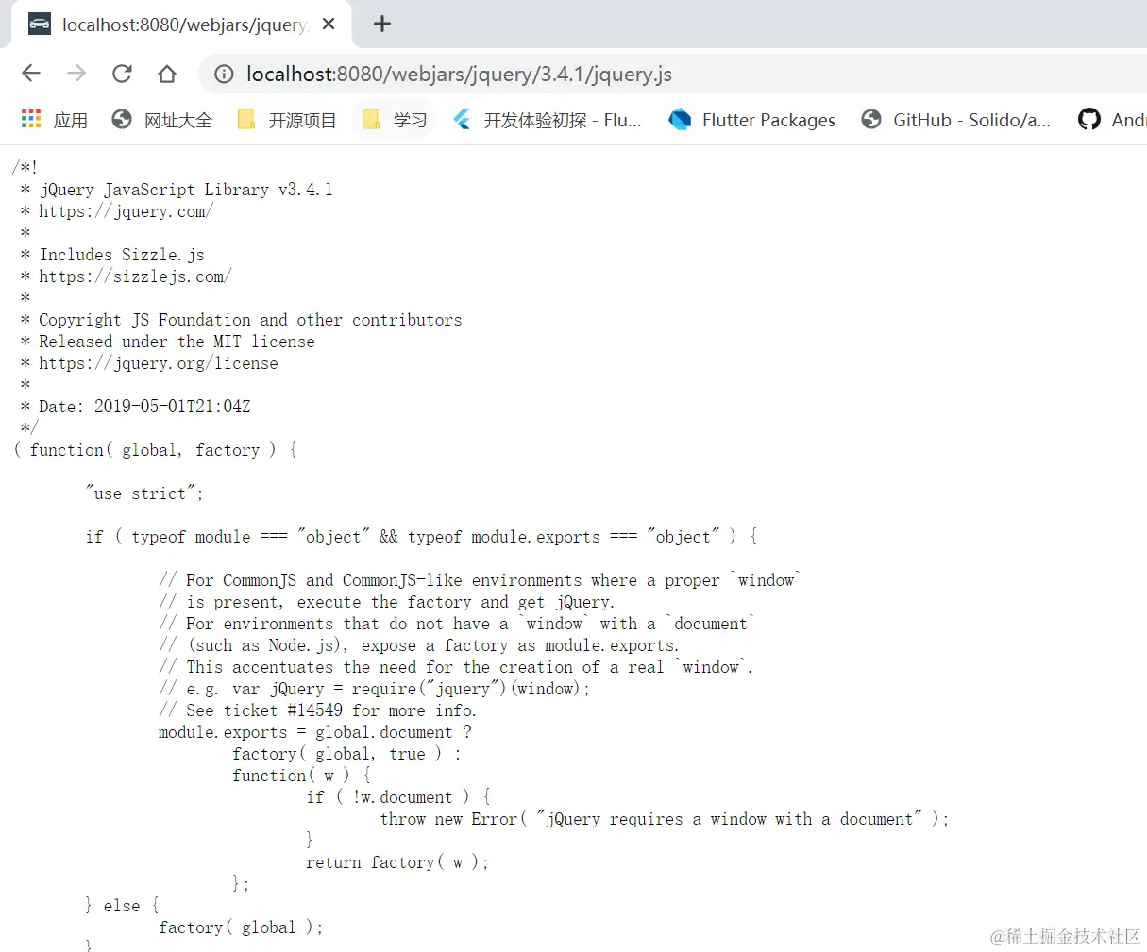Click the comment "is present, execute the factory and get jQuery."
Image resolution: width=1147 pixels, height=952 pixels.
pyautogui.click(x=386, y=602)
